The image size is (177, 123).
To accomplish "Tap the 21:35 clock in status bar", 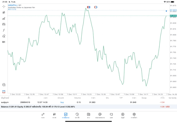I will (5, 2).
